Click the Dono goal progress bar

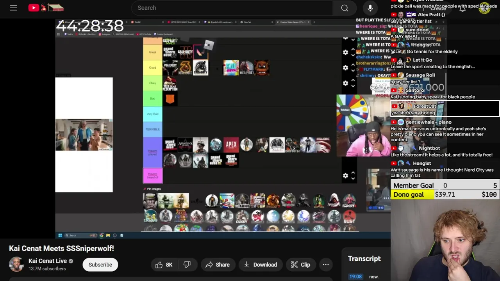coord(445,194)
